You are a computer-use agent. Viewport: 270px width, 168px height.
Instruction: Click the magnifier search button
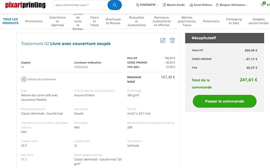click(114, 5)
